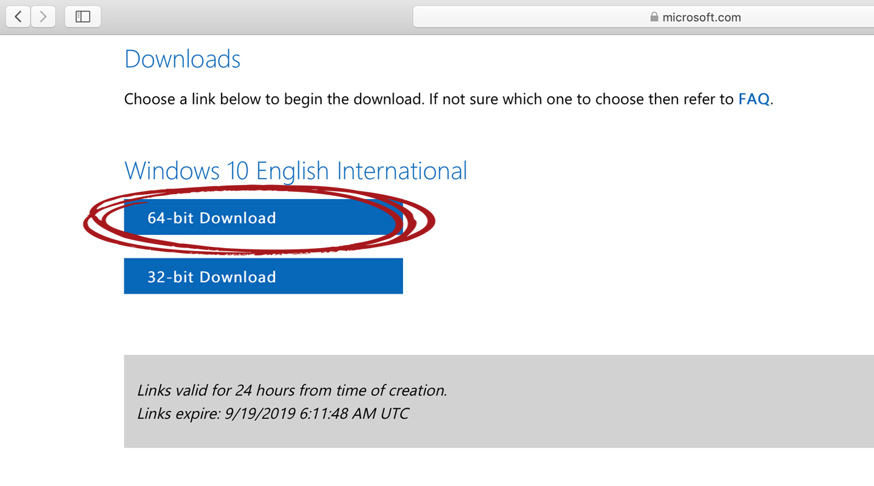Click the Windows 10 English International heading

pyautogui.click(x=296, y=170)
